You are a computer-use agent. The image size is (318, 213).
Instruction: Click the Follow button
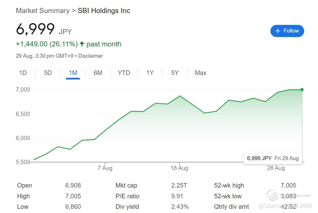(287, 31)
